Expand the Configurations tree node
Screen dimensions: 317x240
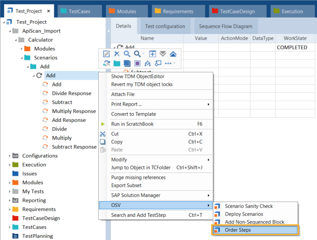10,156
